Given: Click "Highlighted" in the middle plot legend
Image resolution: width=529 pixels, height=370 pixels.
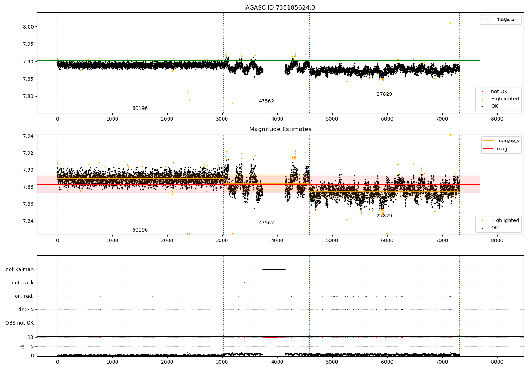Looking at the screenshot, I should pyautogui.click(x=501, y=221).
